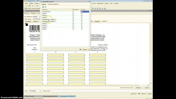Click the Закрыть button at the bottom right
Viewport: 176px width, 99px height.
(x=150, y=94)
